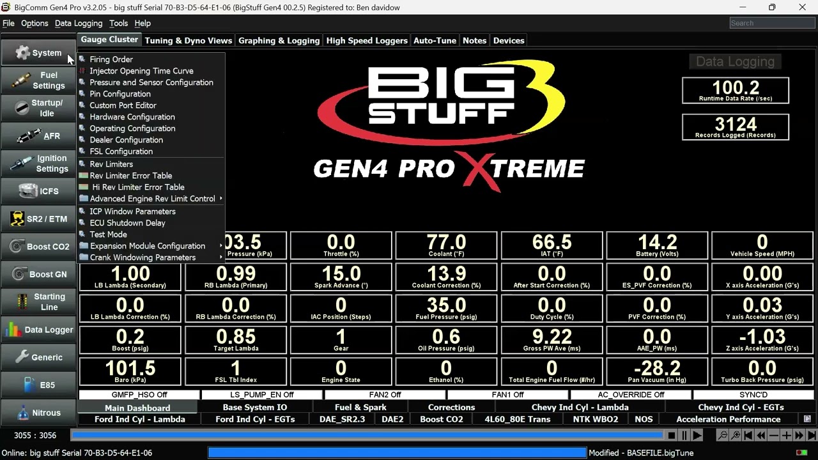818x460 pixels.
Task: Select Firing Order from System menu
Action: tap(151, 59)
